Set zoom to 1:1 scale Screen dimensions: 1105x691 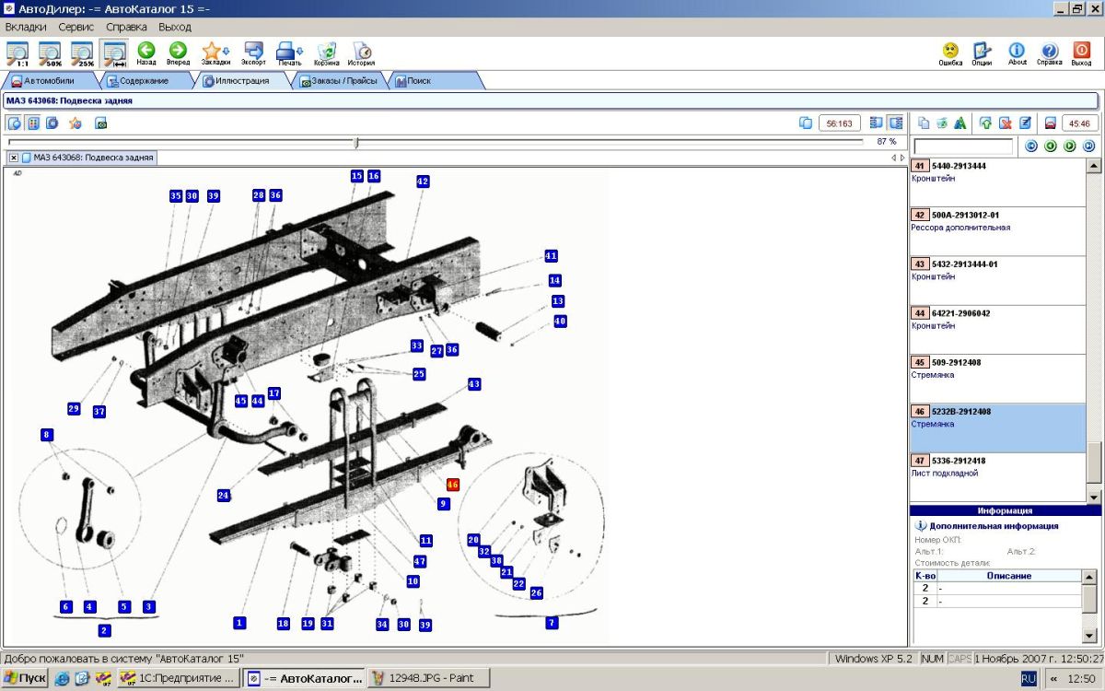(x=17, y=53)
